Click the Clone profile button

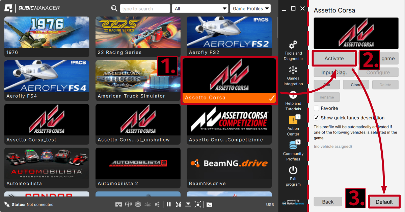(356, 85)
